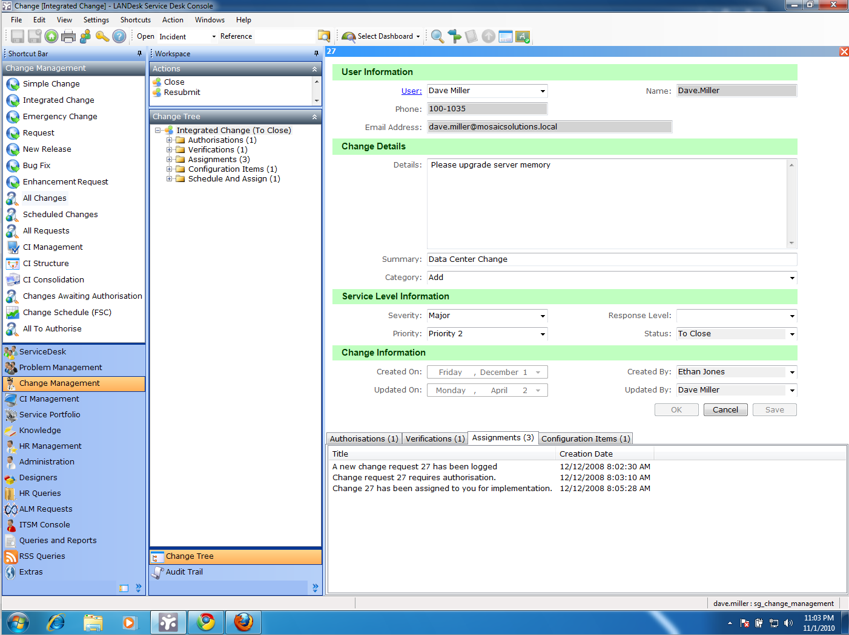
Task: Open Chrome from the taskbar
Action: coord(206,622)
